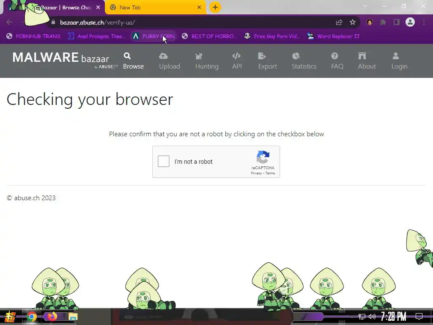
Task: Open the volume control in the tray
Action: (372, 317)
